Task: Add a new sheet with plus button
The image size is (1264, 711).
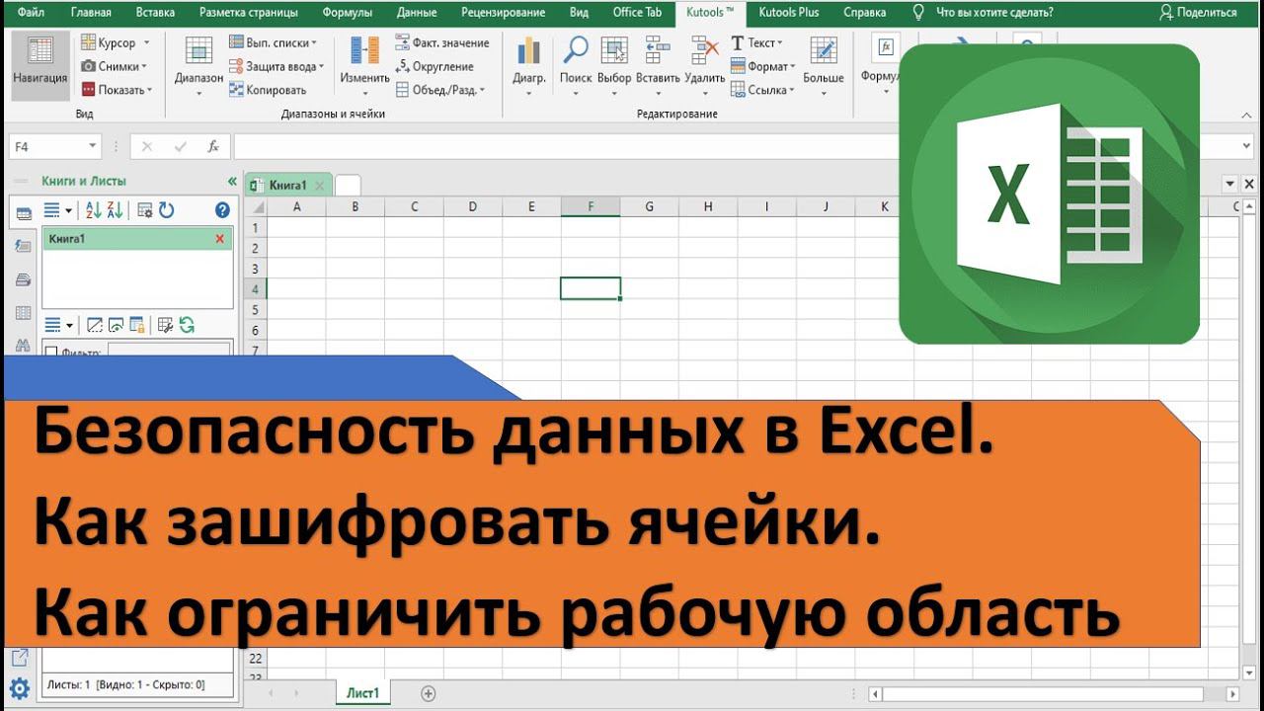Action: pyautogui.click(x=428, y=693)
